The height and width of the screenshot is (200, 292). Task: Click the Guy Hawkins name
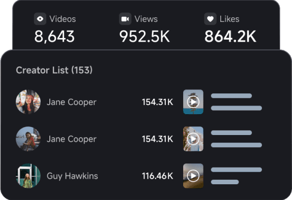(x=72, y=176)
